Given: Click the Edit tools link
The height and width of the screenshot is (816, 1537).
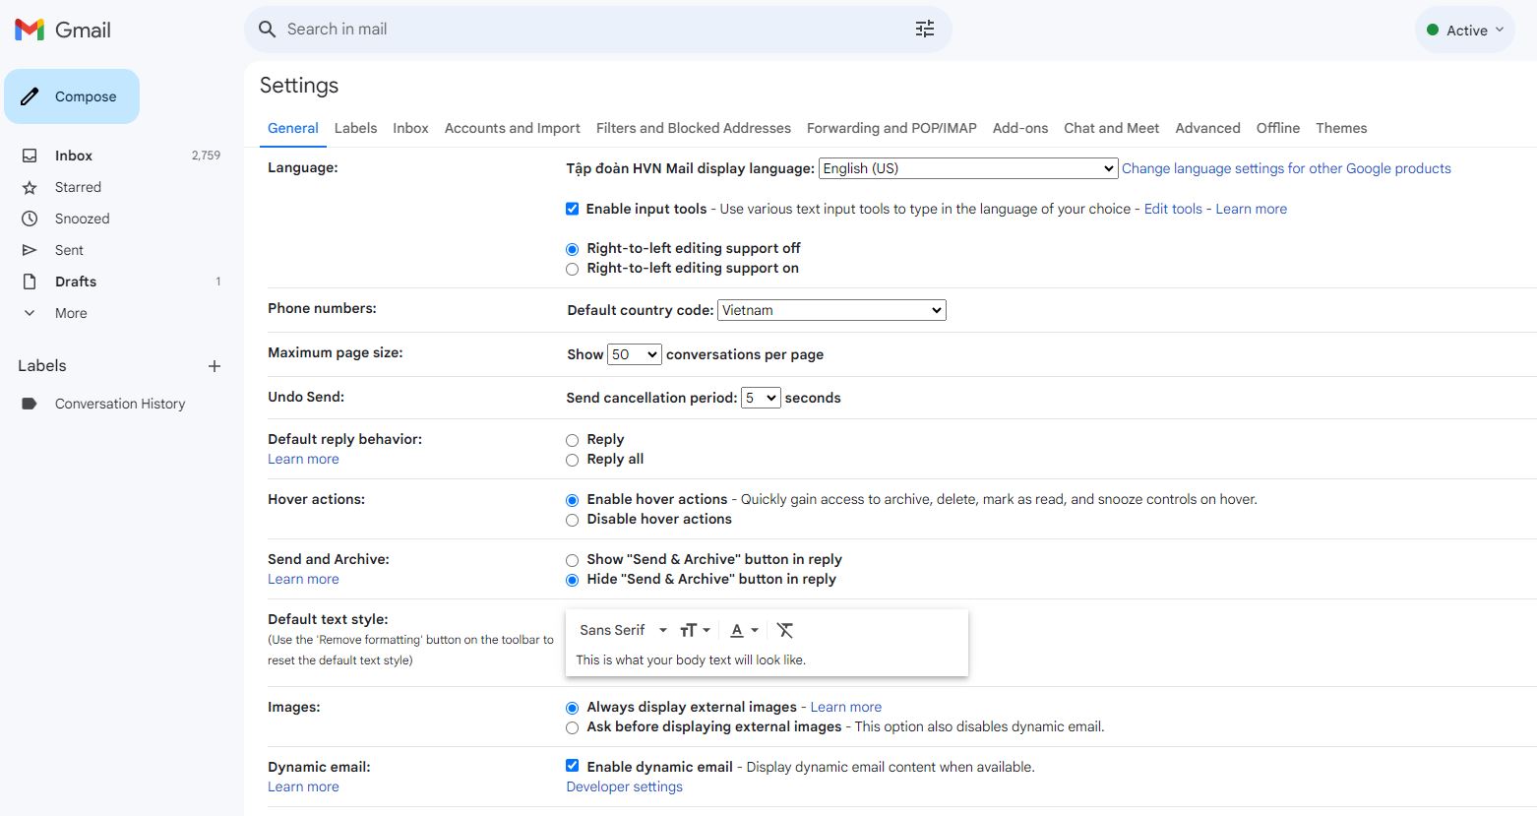Looking at the screenshot, I should click(1172, 209).
